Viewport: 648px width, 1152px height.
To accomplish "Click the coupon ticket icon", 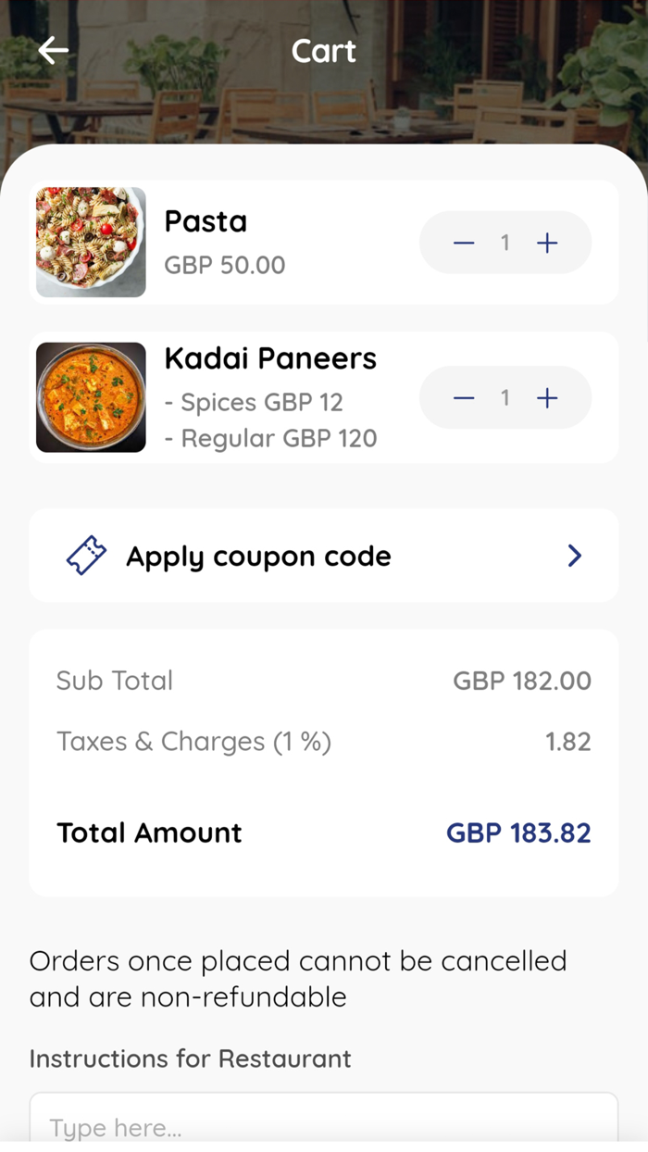I will (x=87, y=555).
